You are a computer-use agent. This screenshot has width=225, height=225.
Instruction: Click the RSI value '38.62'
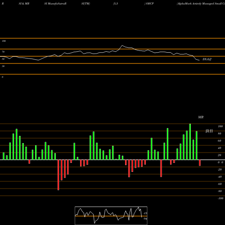pos(207,59)
